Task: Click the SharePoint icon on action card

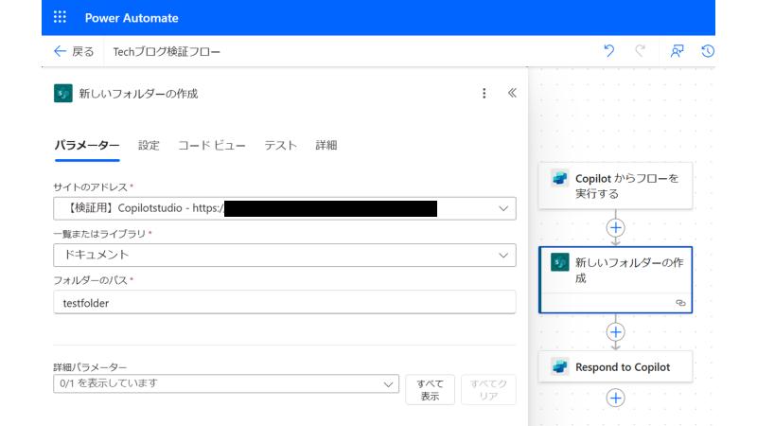Action: pos(560,263)
